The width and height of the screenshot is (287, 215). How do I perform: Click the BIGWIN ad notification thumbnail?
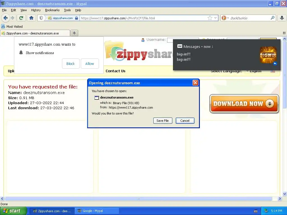(268, 55)
